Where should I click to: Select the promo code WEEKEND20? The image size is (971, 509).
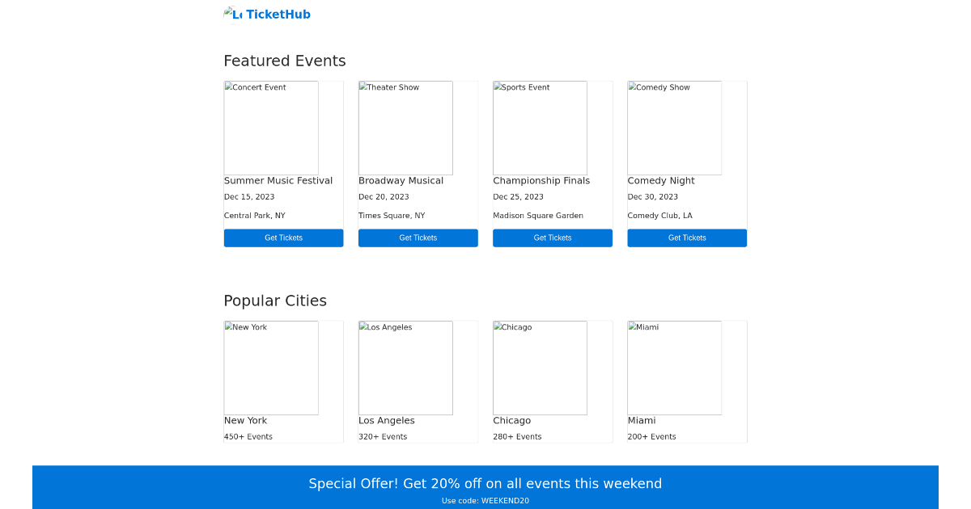point(485,500)
